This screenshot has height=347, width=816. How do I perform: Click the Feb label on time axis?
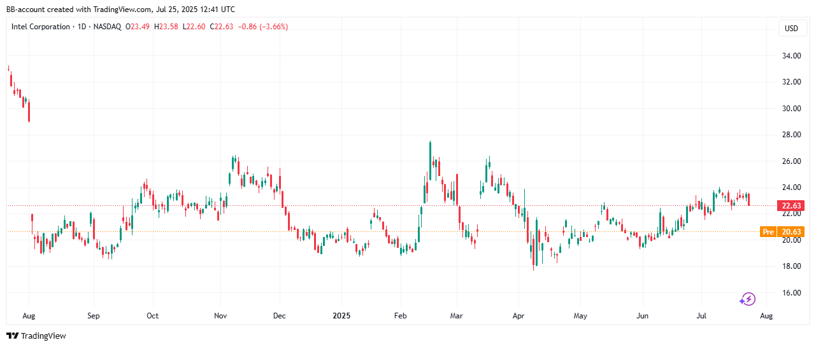click(x=400, y=315)
